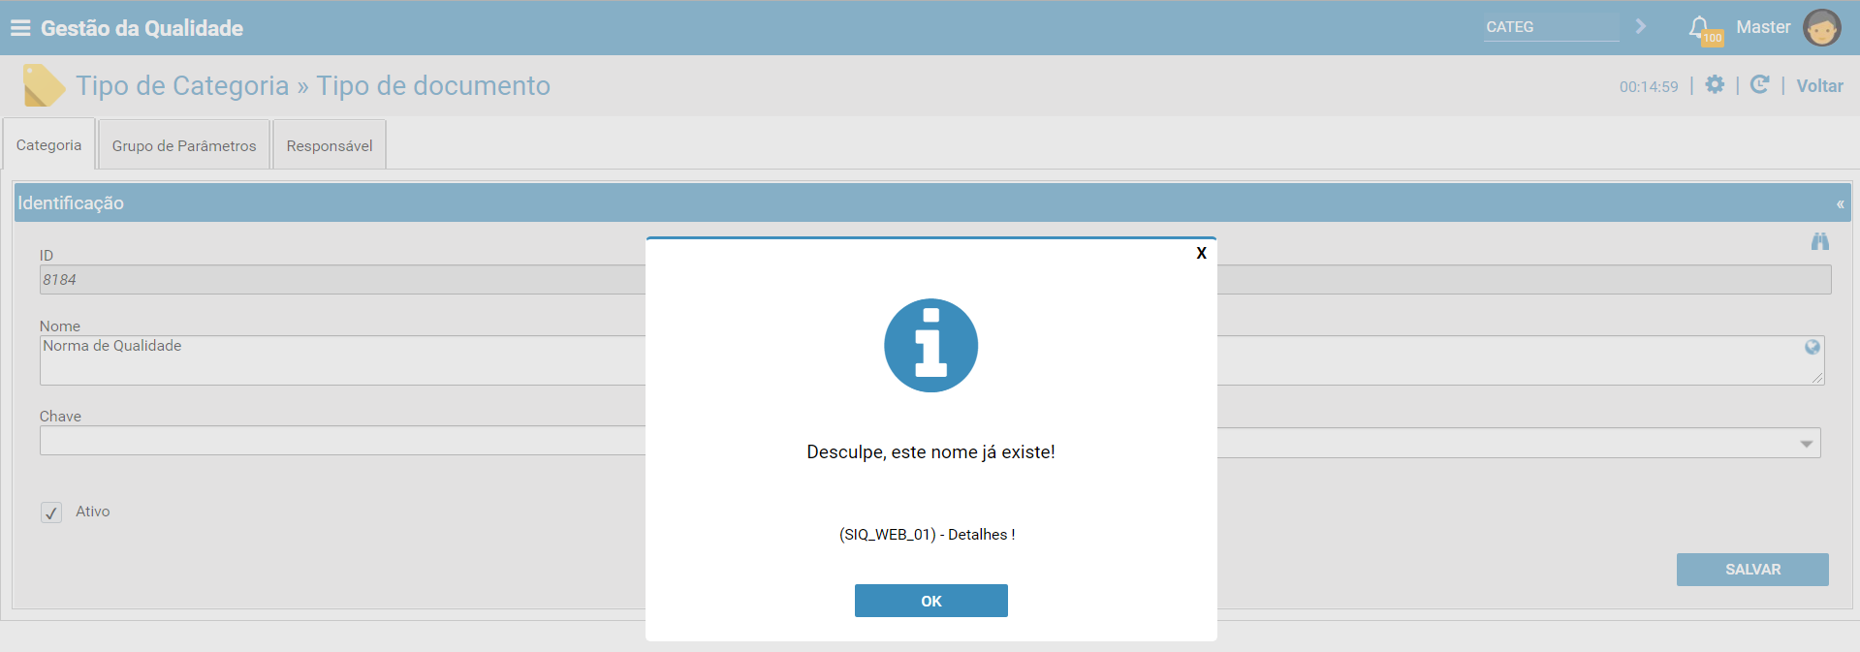Click the refresh icon
The image size is (1860, 652).
(x=1760, y=84)
